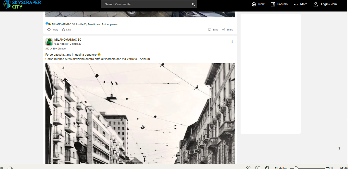Screen dimensions: 348x169
Task: Save the post with bookmark toggle
Action: click(x=213, y=30)
